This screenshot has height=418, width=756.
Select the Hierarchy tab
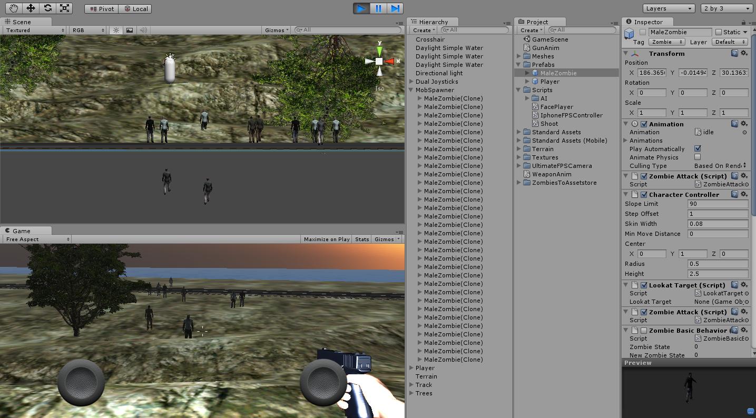pyautogui.click(x=433, y=22)
